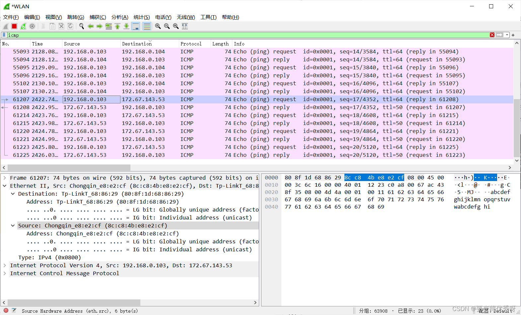The image size is (521, 315).
Task: Apply the display filter arrow button
Action: click(499, 35)
